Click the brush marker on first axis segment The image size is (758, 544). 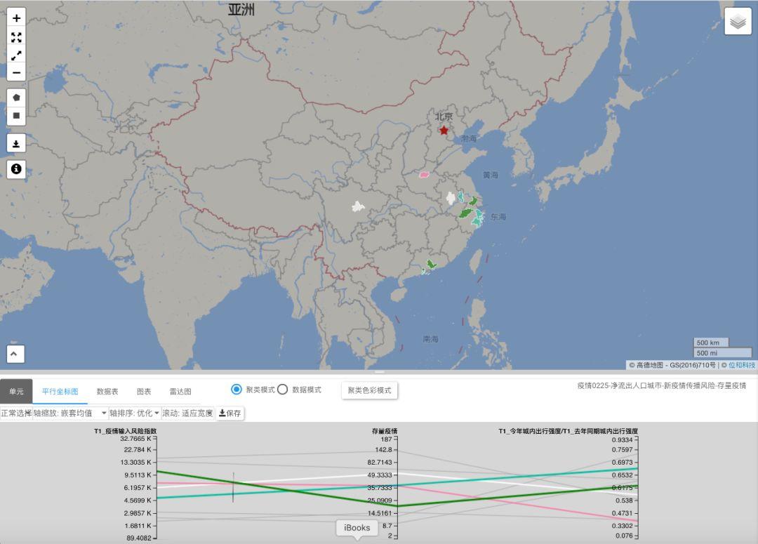coord(233,487)
